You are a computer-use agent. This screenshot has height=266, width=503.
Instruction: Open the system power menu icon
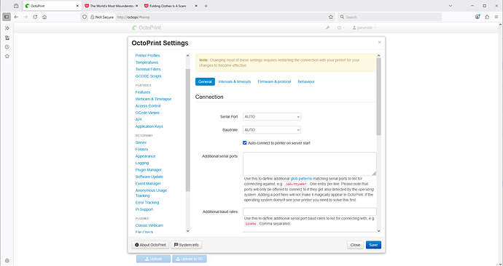coord(340,28)
